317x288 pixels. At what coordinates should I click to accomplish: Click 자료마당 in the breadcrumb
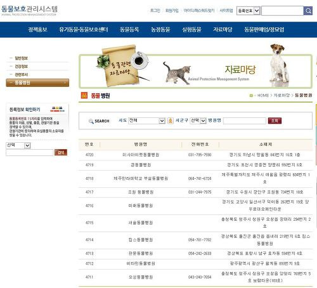point(281,96)
